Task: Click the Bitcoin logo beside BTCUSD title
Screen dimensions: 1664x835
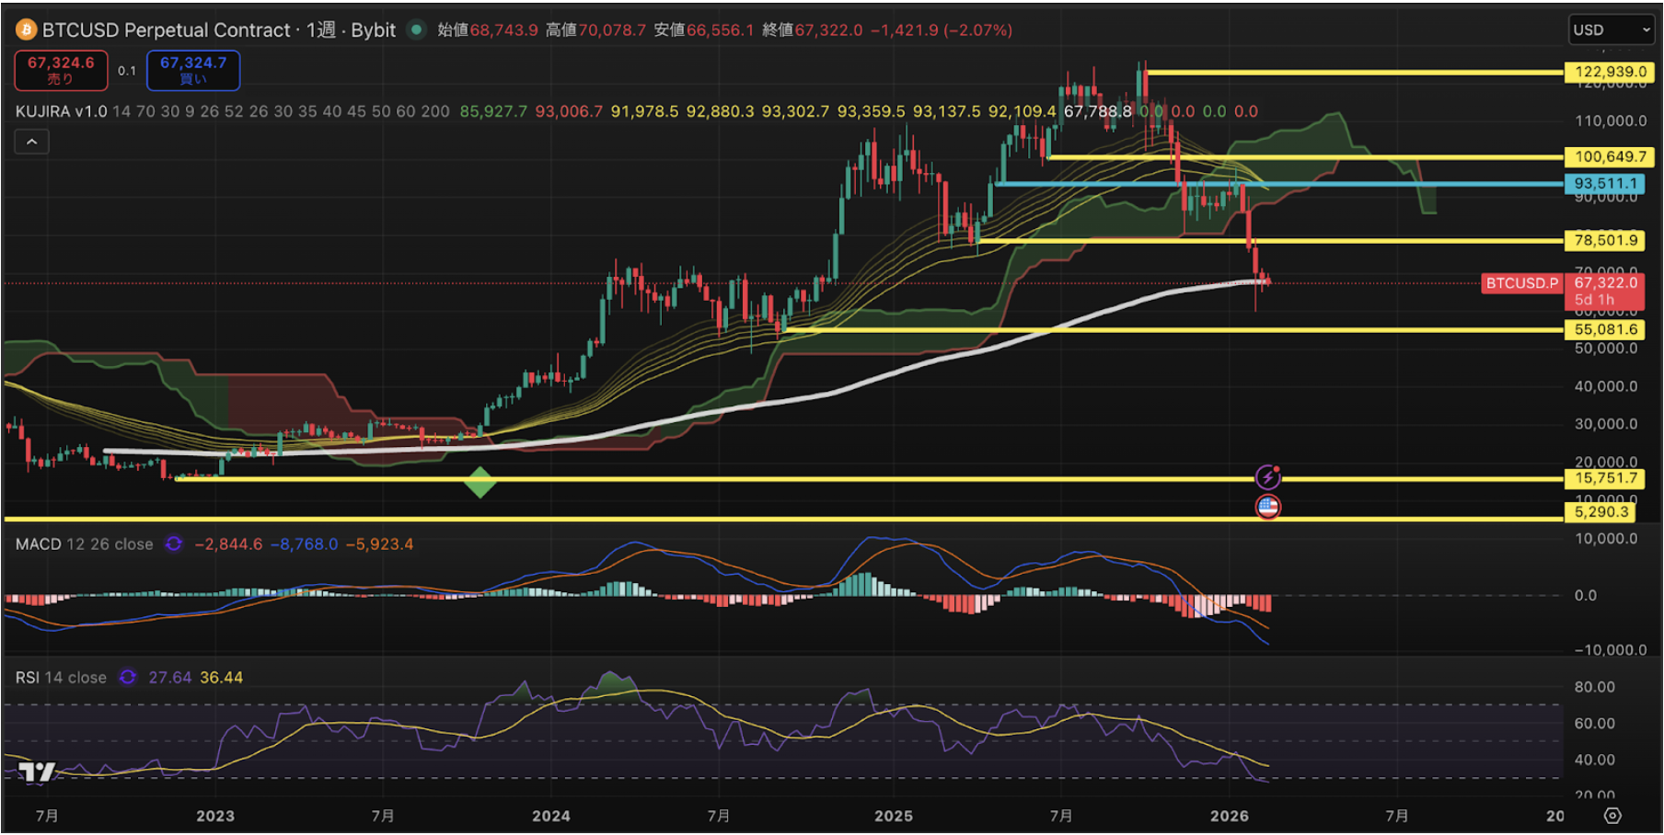Action: (26, 30)
